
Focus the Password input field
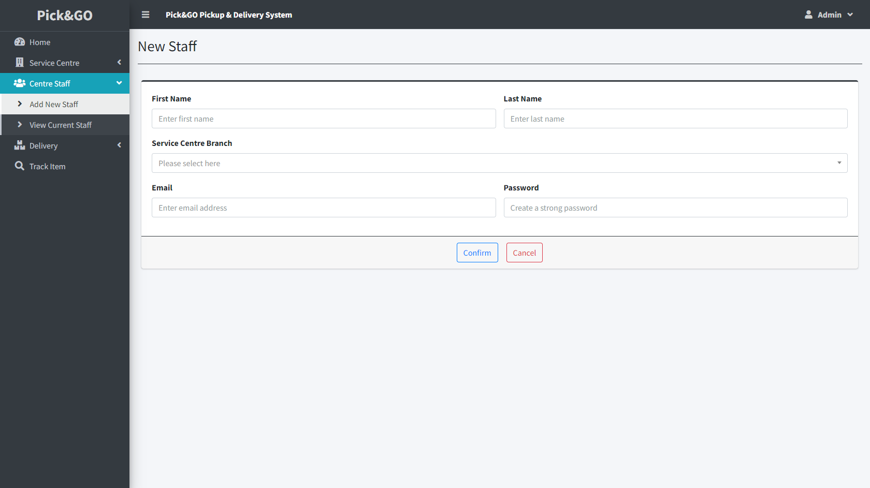coord(675,208)
